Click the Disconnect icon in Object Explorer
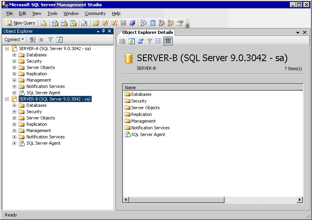Image resolution: width=312 pixels, height=220 pixels. (33, 39)
